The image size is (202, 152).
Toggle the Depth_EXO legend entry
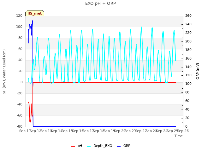point(100,146)
